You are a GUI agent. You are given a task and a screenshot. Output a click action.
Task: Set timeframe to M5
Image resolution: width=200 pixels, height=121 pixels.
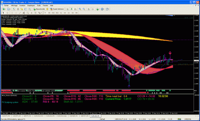(x=49, y=13)
